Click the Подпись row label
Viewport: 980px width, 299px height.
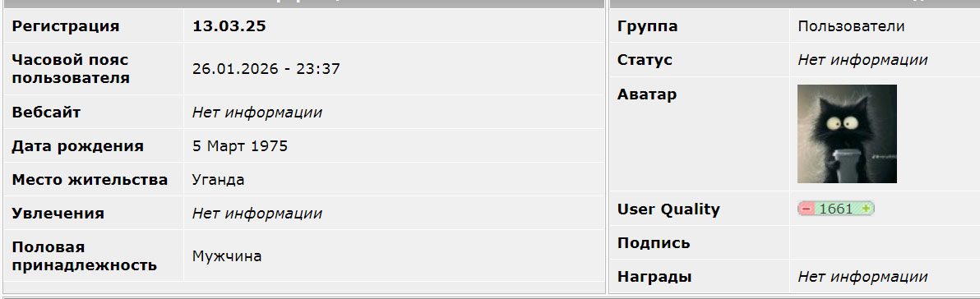click(x=653, y=243)
